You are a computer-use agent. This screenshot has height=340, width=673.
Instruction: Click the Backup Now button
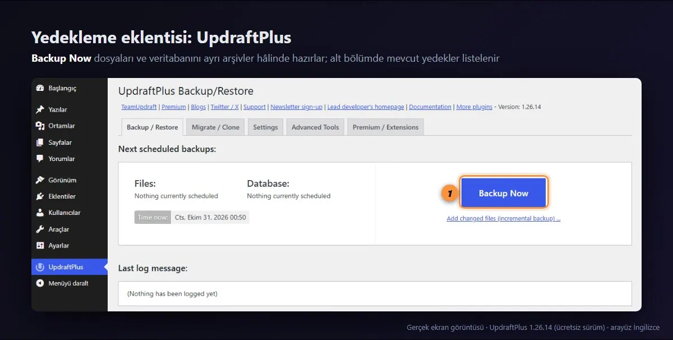[504, 193]
